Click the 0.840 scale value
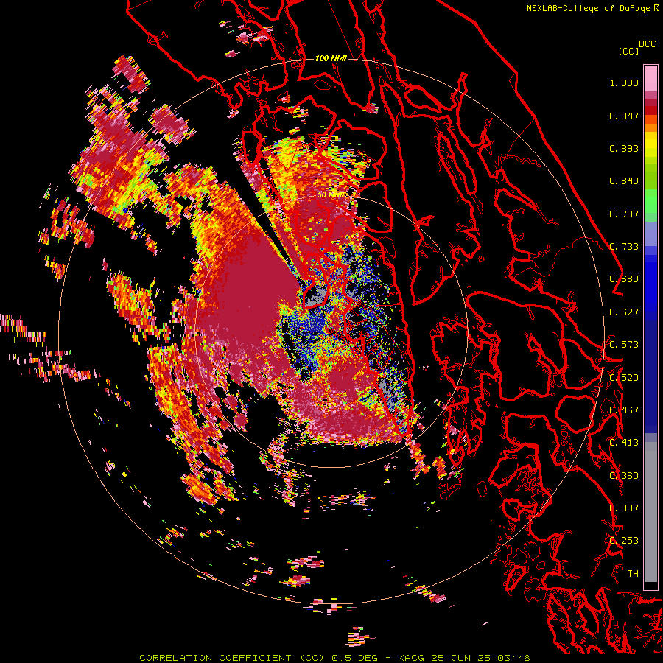The width and height of the screenshot is (663, 663). point(624,181)
